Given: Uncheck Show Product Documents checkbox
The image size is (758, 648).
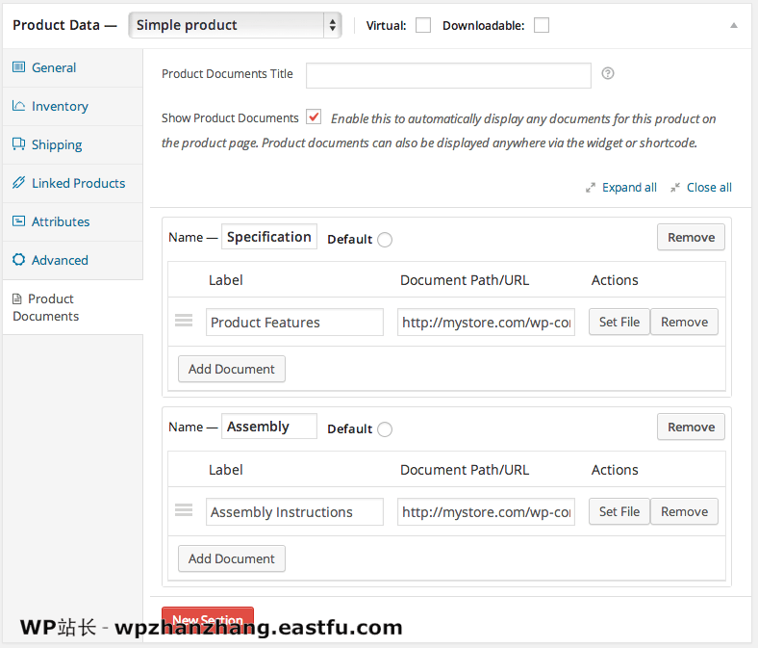Looking at the screenshot, I should pyautogui.click(x=314, y=117).
